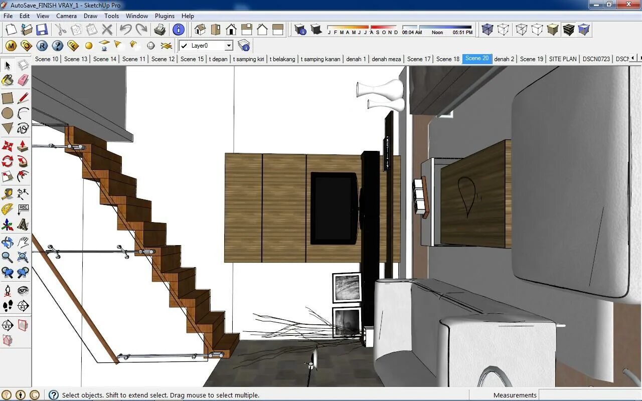The height and width of the screenshot is (401, 642).
Task: Click the Measurements input box
Action: [589, 395]
